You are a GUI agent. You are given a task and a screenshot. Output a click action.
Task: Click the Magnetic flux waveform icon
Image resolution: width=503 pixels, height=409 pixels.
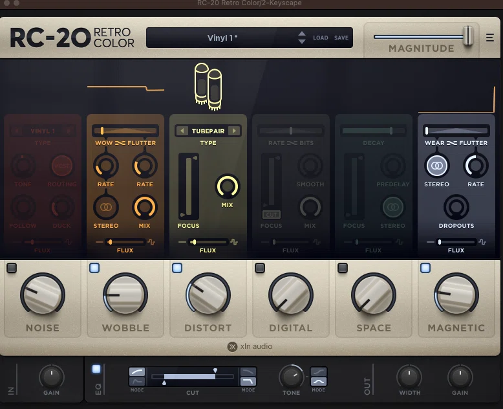pos(482,242)
